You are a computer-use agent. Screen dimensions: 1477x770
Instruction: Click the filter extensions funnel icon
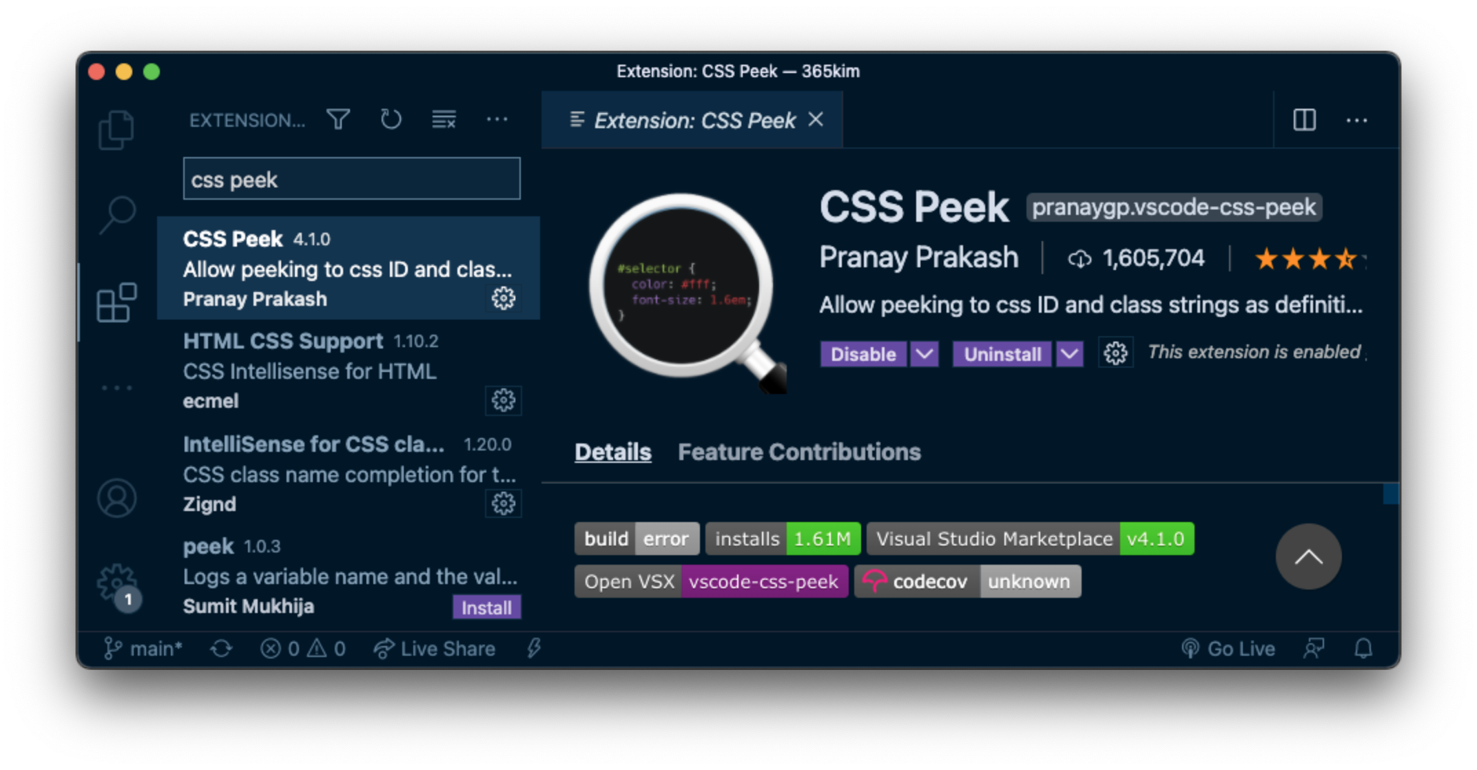pos(338,120)
